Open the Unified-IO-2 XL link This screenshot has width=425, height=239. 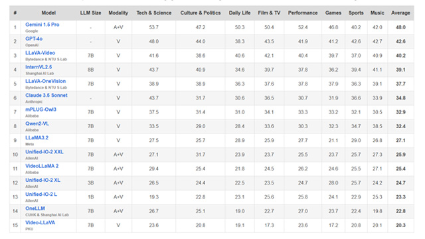click(42, 180)
